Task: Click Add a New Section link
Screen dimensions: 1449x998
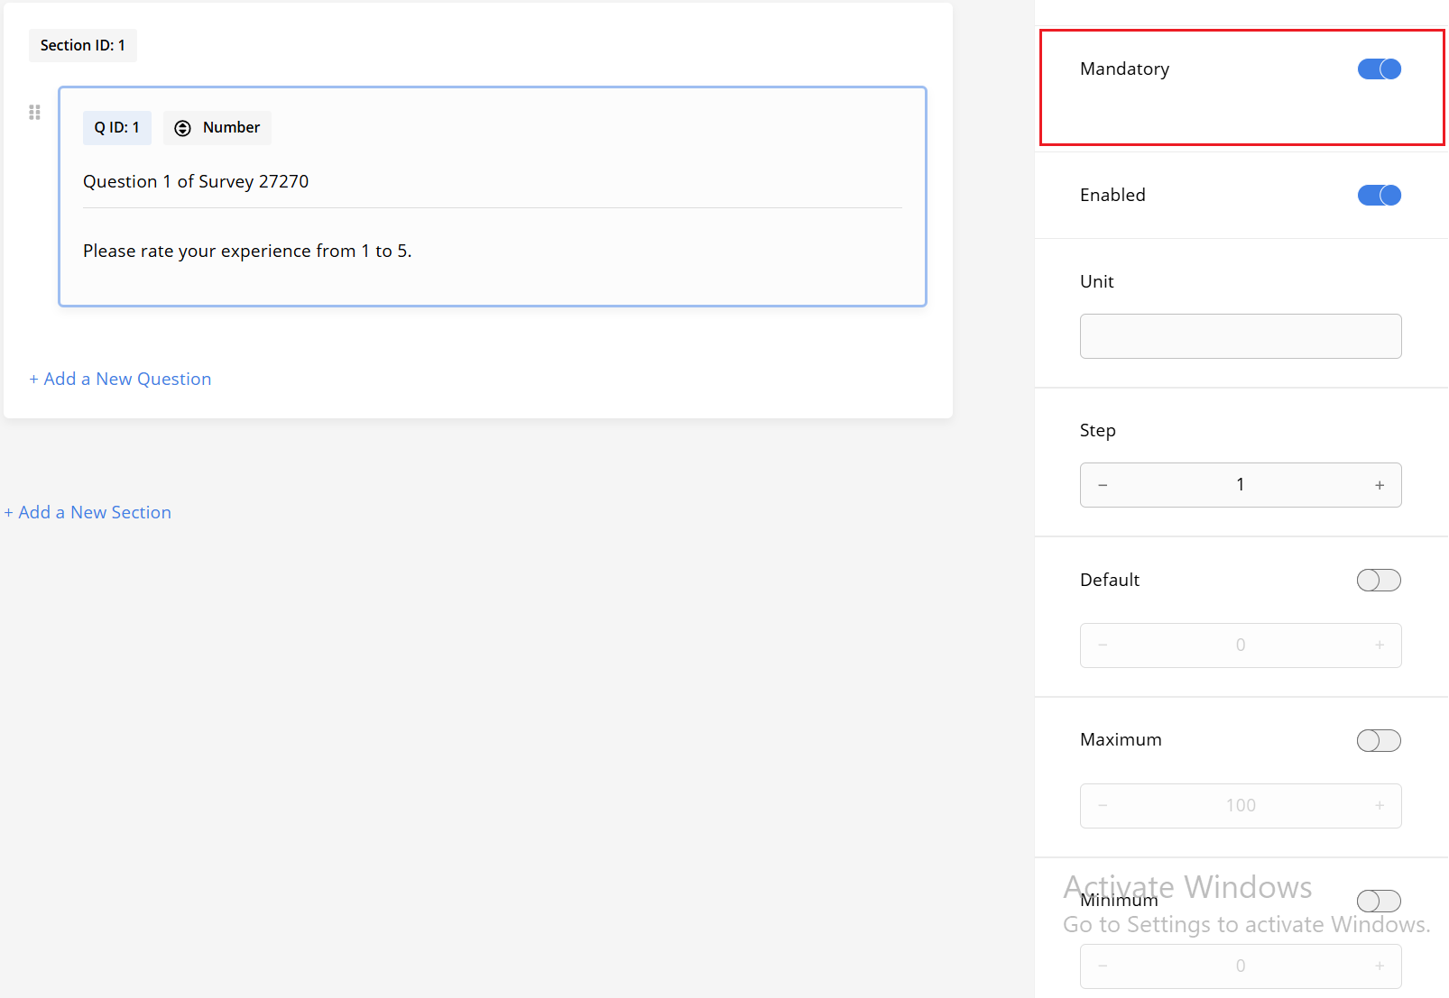Action: (x=88, y=513)
